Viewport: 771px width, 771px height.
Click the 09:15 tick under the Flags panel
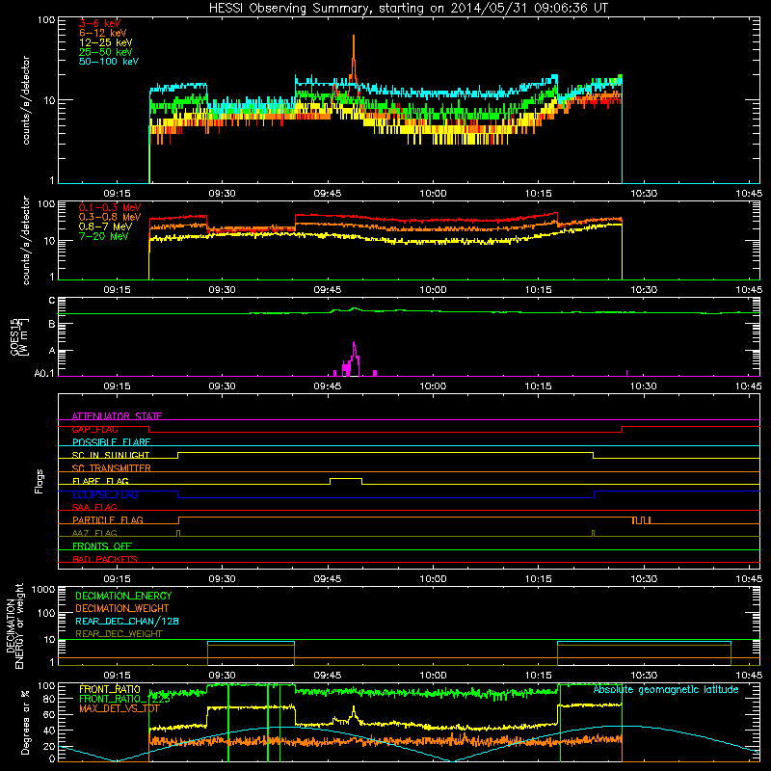(x=117, y=579)
